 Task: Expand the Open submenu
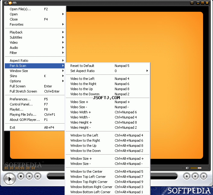pyautogui.click(x=35, y=14)
